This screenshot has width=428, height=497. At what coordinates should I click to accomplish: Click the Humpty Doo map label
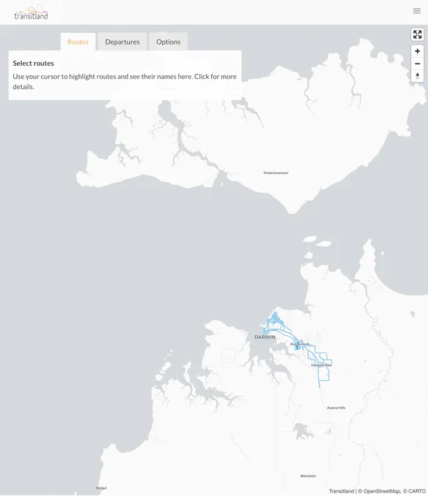(321, 365)
